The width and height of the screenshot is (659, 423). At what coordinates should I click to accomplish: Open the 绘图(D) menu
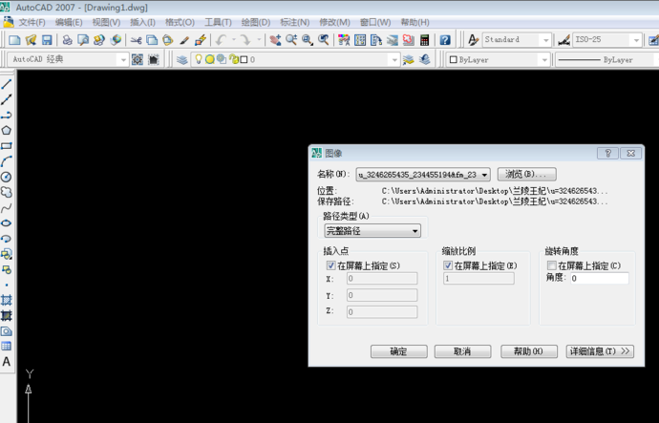(x=256, y=22)
